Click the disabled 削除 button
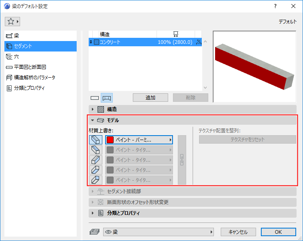The image size is (303, 241). 191,98
